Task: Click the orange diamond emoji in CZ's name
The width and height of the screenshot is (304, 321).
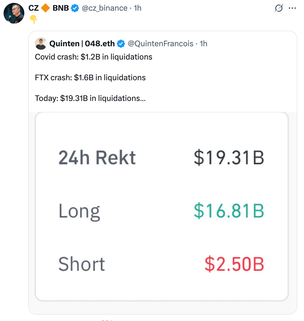Action: click(46, 8)
